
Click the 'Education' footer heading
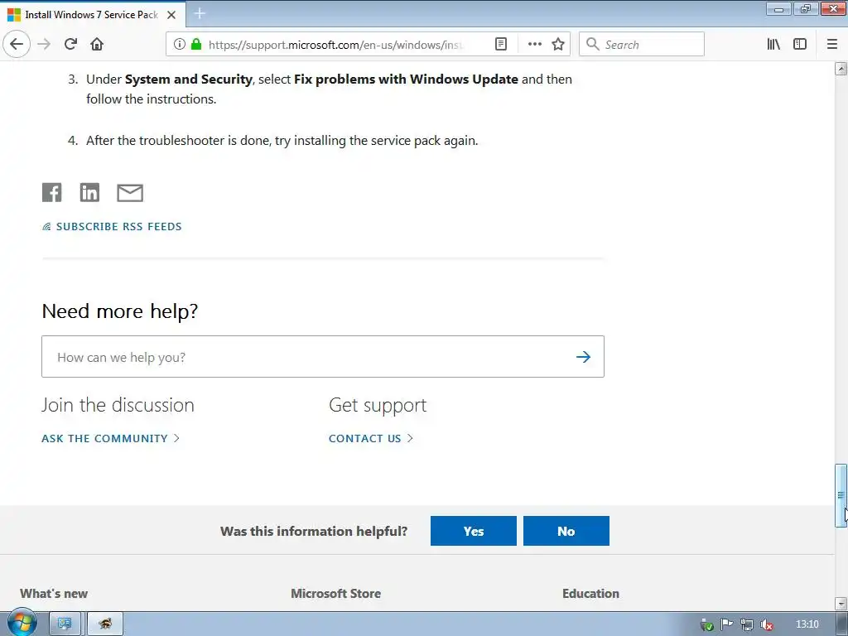point(590,594)
